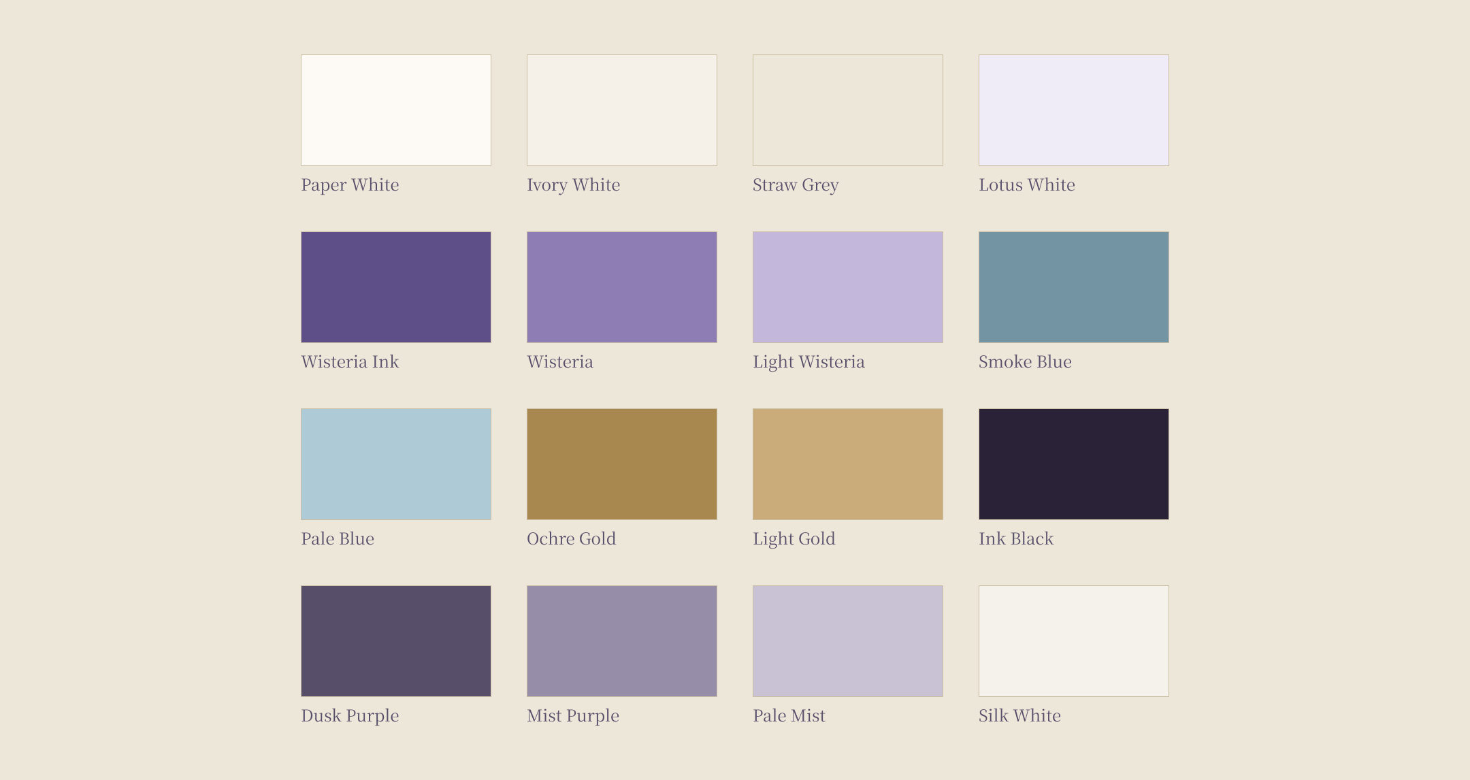Choose the Silk White swatch
The width and height of the screenshot is (1470, 780).
[1074, 641]
